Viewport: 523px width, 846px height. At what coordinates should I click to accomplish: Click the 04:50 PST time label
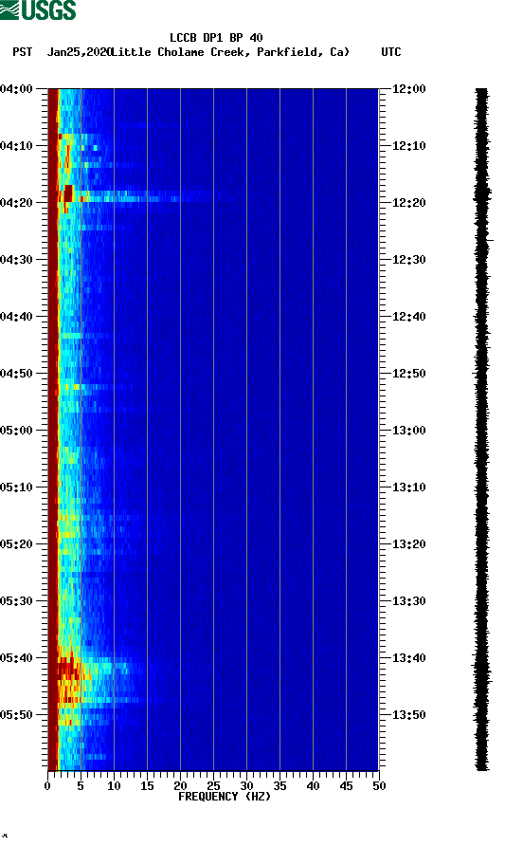(x=17, y=374)
